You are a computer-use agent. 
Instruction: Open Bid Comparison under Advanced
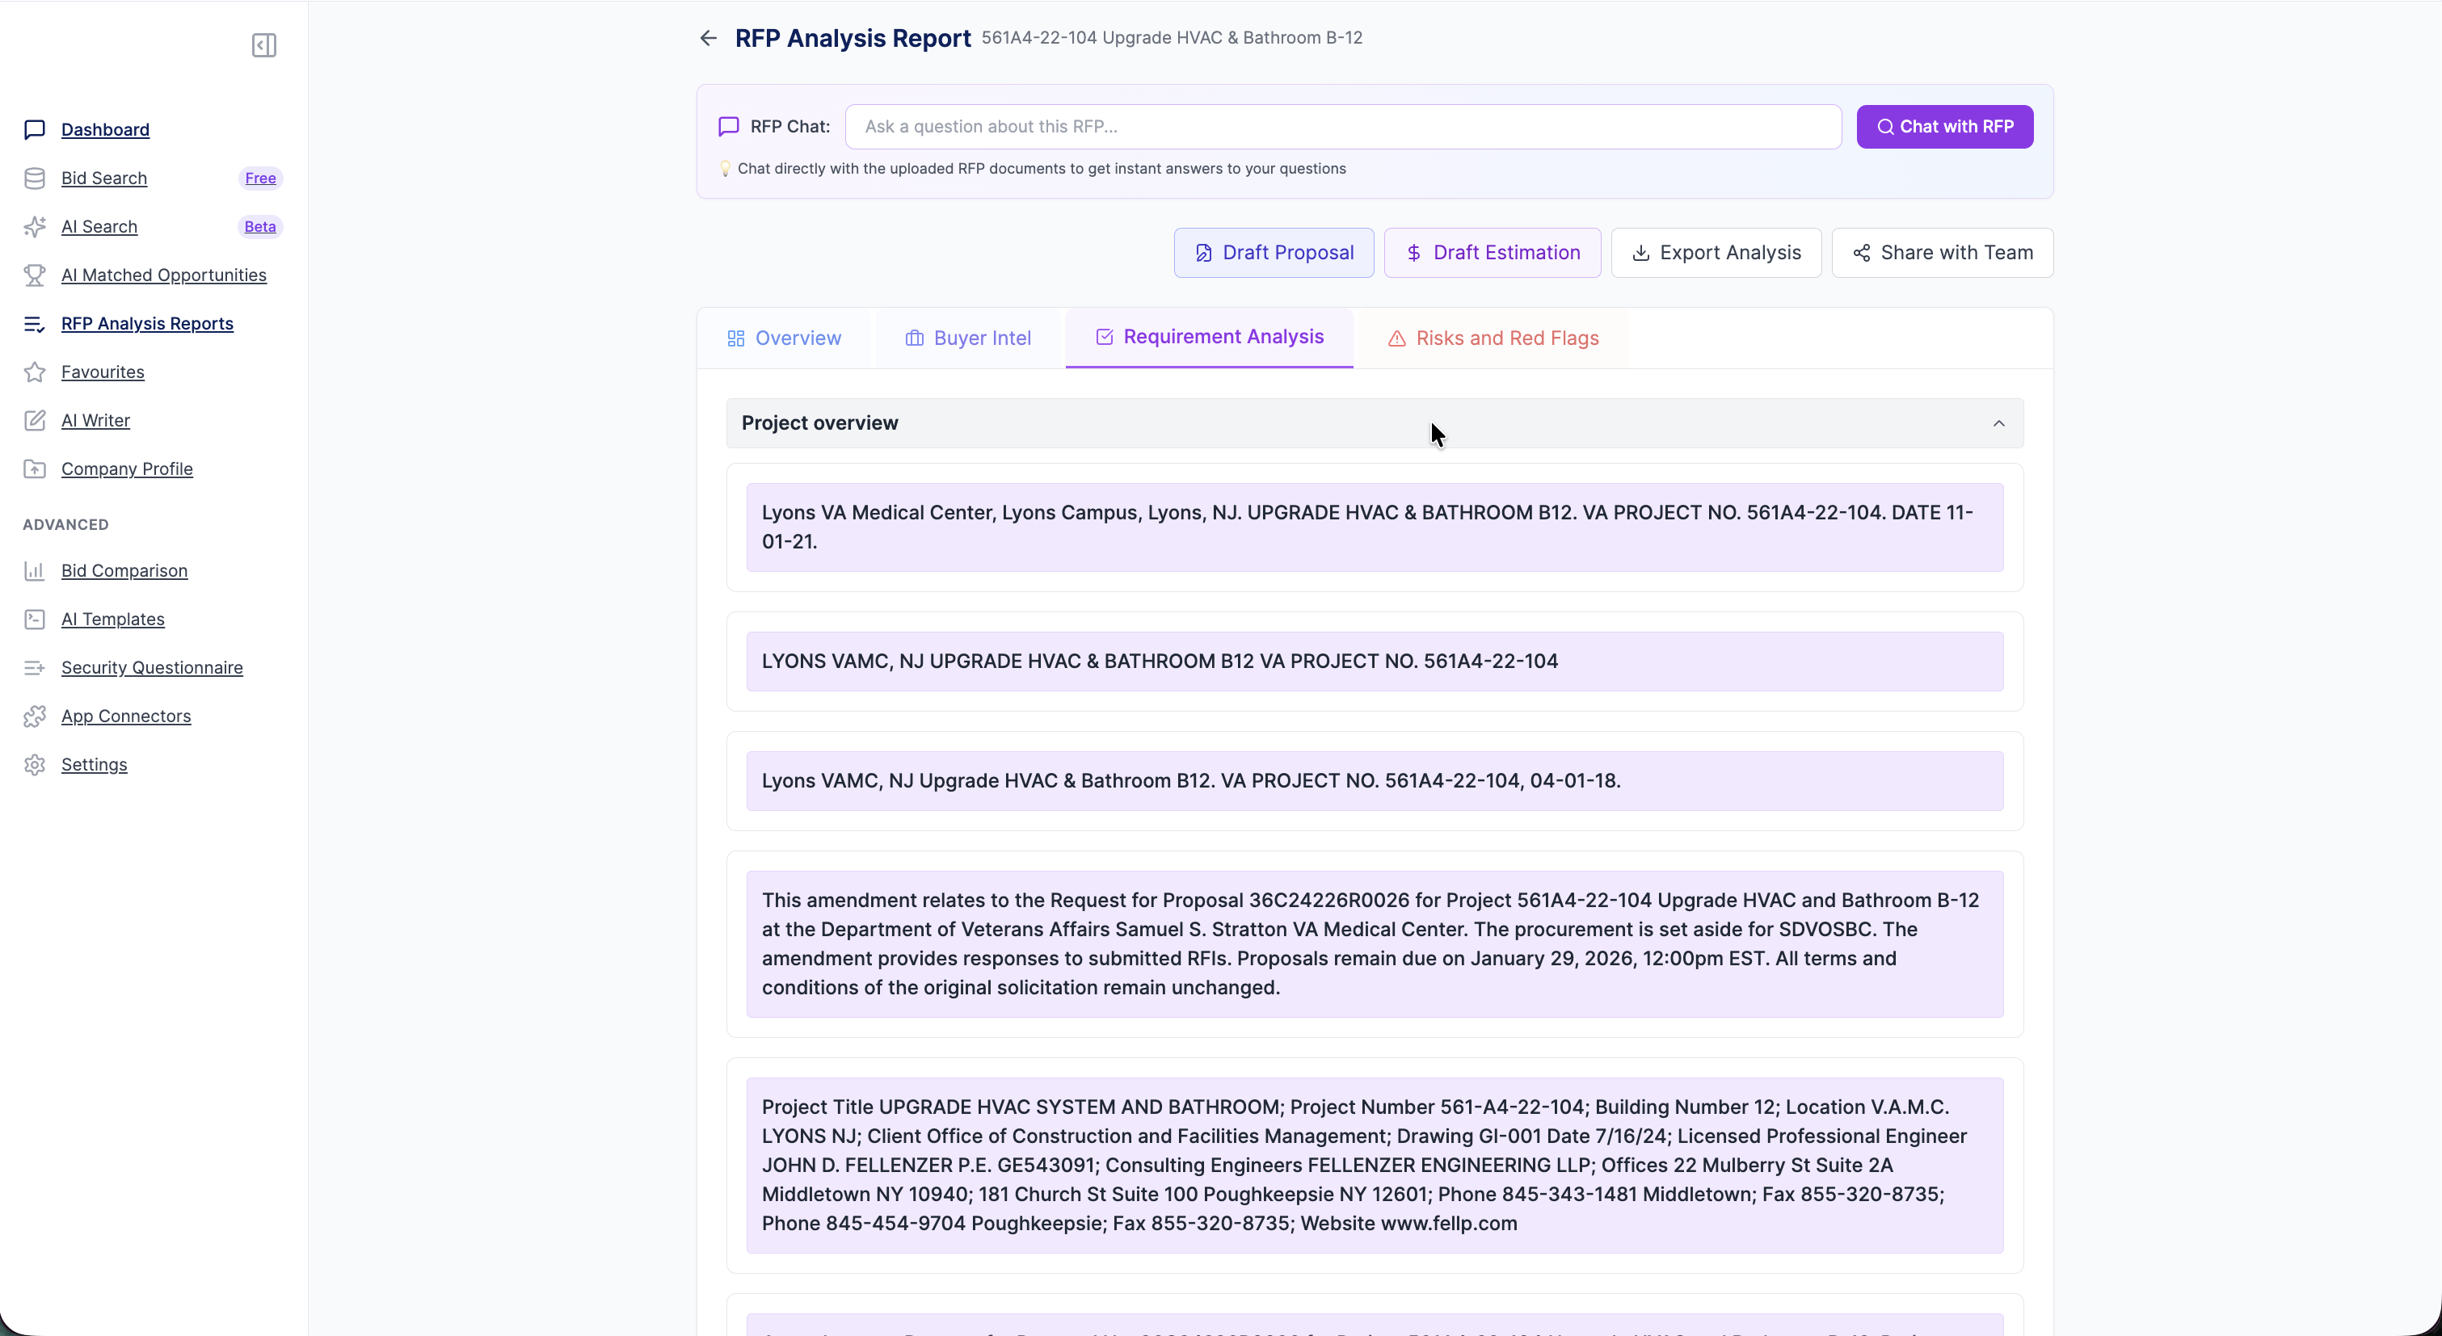[124, 570]
